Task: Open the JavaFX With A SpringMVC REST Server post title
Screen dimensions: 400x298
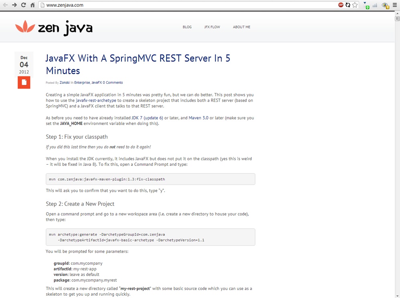Action: pyautogui.click(x=138, y=64)
